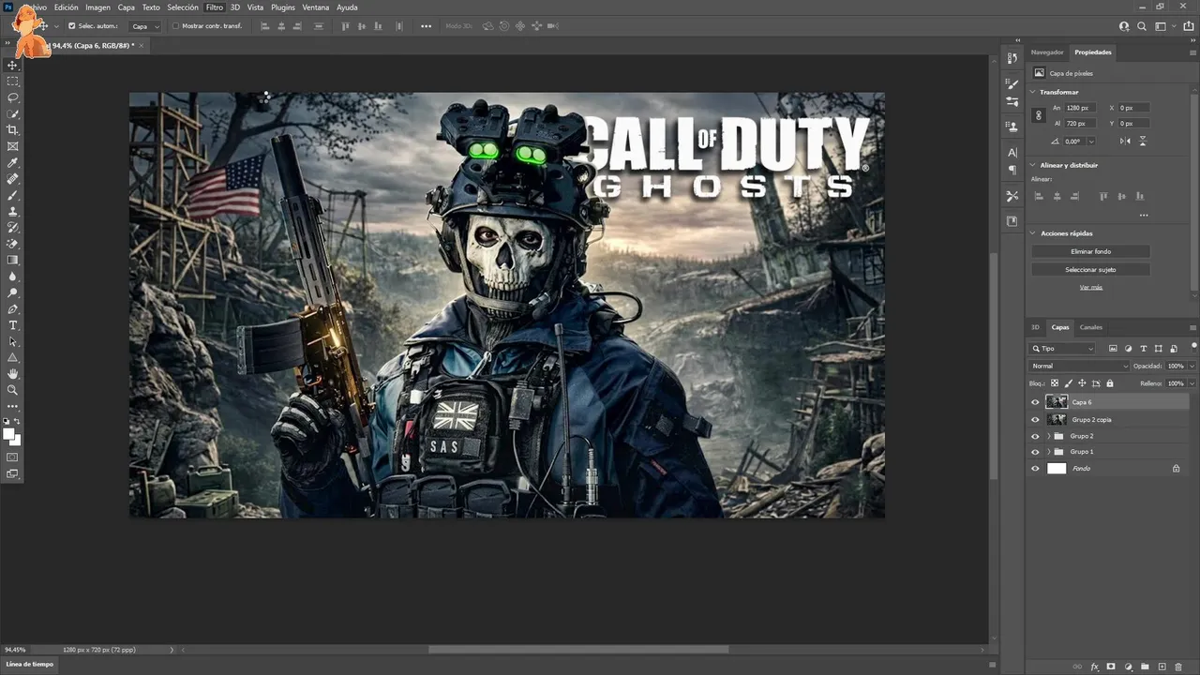Select the Spot Healing Brush tool
The width and height of the screenshot is (1200, 675).
point(13,179)
